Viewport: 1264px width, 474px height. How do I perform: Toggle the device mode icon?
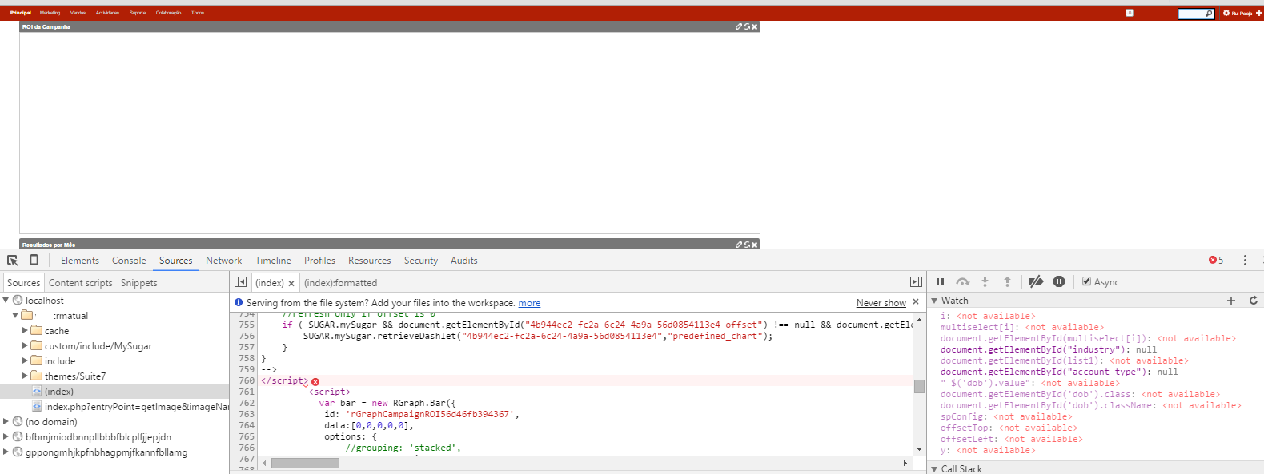tap(34, 260)
